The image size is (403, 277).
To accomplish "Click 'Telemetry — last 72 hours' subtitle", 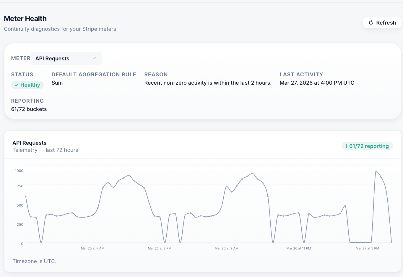I will coord(45,150).
